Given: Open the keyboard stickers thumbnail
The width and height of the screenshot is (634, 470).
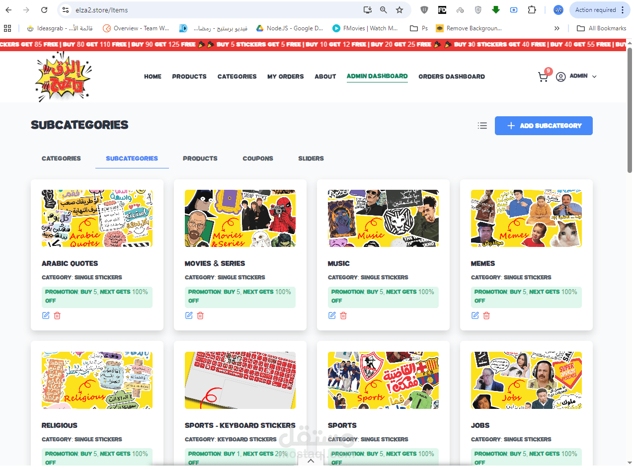Looking at the screenshot, I should [240, 381].
